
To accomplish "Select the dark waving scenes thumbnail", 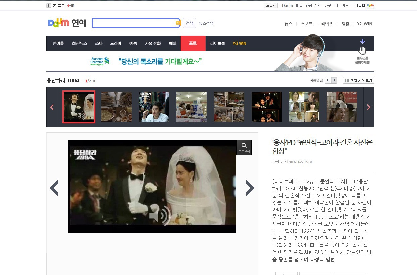I will pyautogui.click(x=267, y=107).
